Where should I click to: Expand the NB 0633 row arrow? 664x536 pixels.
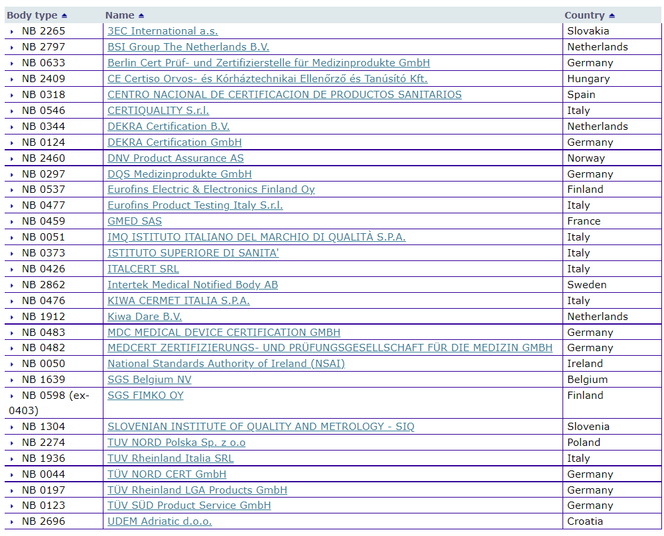point(12,64)
